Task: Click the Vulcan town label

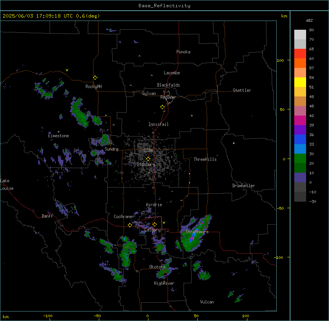Action: coord(207,302)
